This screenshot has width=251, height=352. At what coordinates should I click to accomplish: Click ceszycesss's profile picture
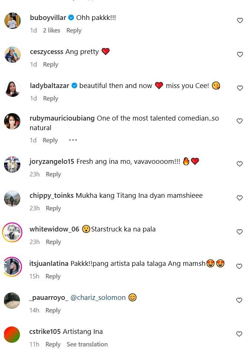[x=12, y=55]
